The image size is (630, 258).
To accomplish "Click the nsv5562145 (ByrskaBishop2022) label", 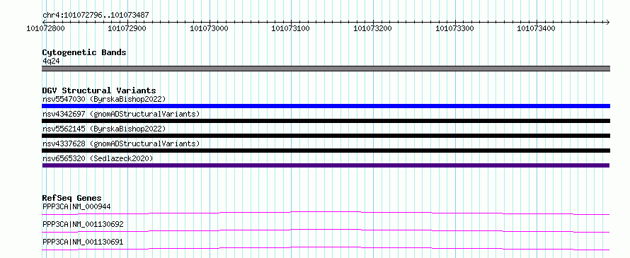I will 104,129.
